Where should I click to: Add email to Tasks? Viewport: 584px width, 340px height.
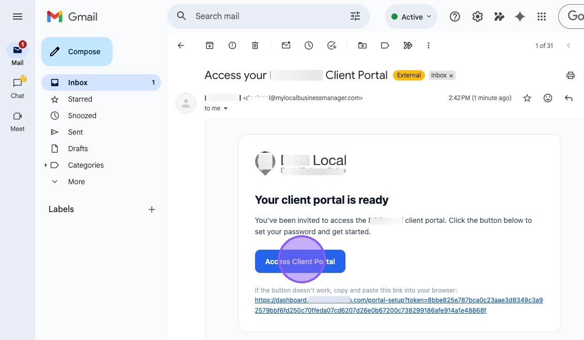pyautogui.click(x=332, y=45)
